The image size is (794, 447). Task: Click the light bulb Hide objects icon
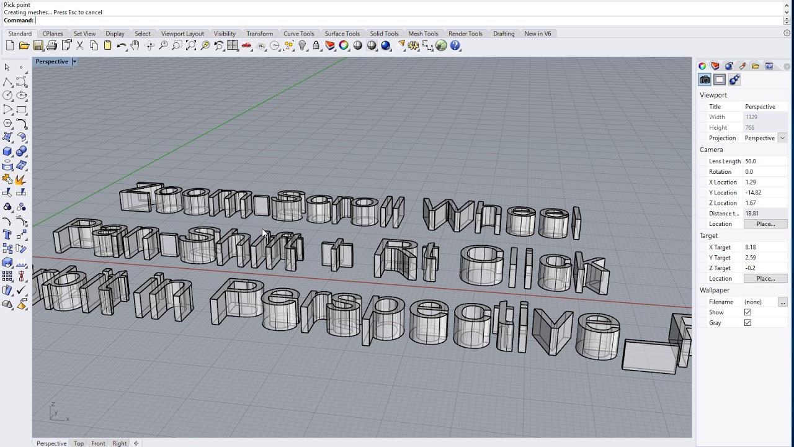coord(303,45)
